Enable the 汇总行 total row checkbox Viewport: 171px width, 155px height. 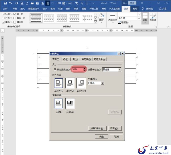(x=3, y=18)
